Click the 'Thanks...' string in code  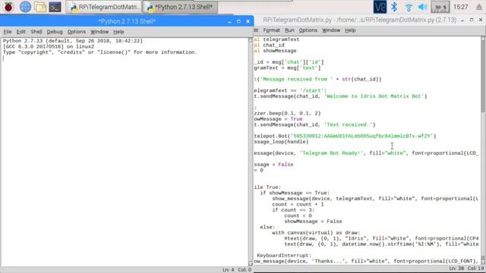tap(330, 261)
